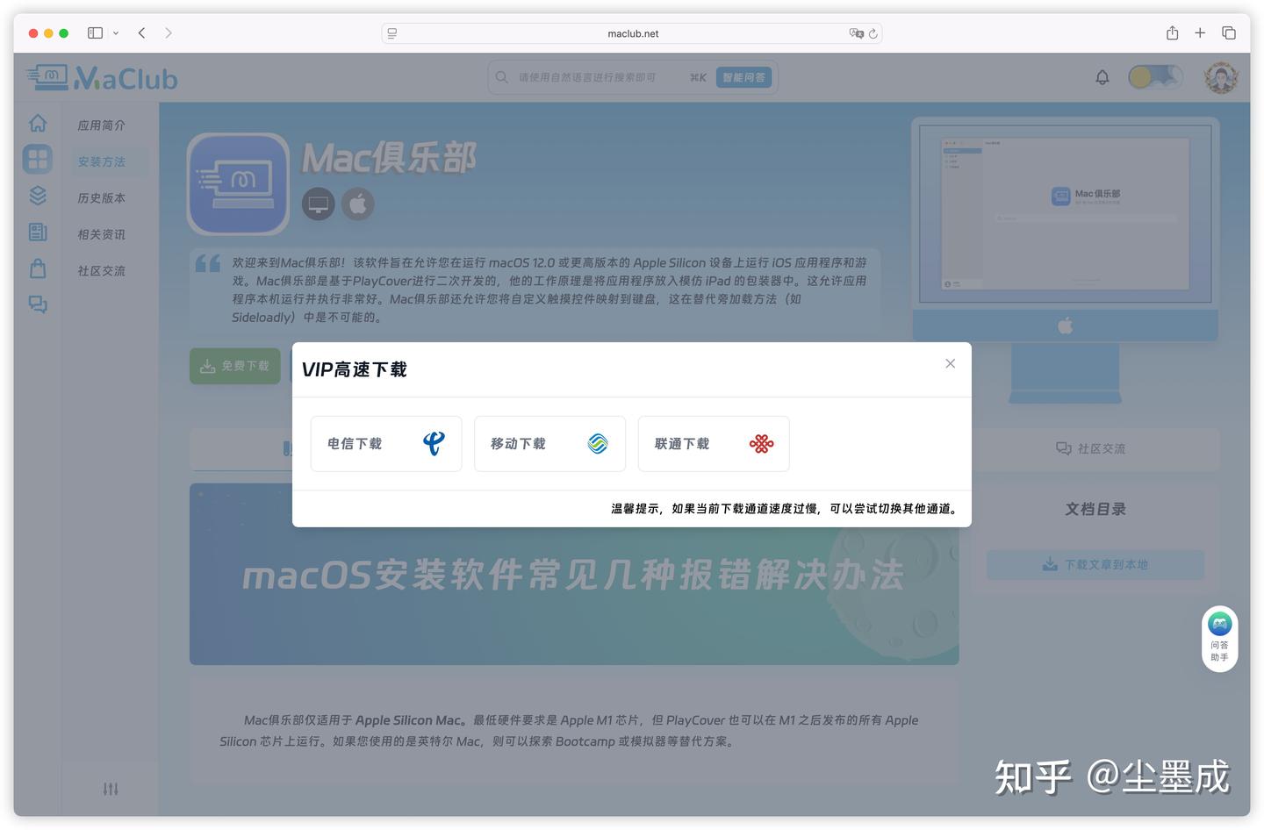The width and height of the screenshot is (1264, 830).
Task: Click the desktop monitor platform icon
Action: point(319,204)
